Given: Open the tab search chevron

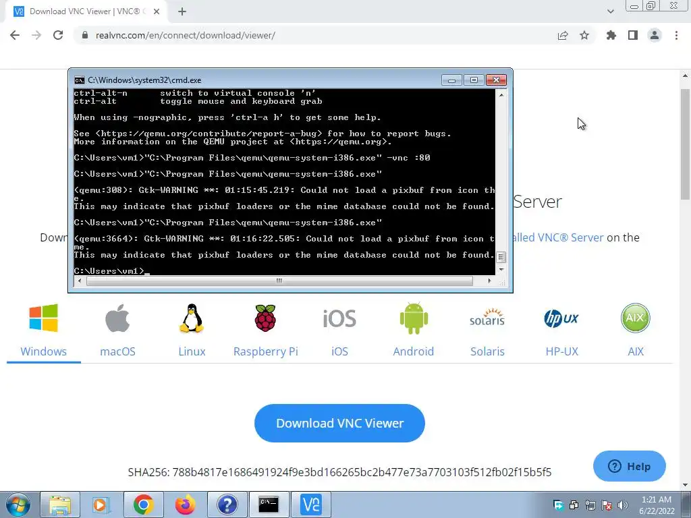Looking at the screenshot, I should click(x=610, y=11).
